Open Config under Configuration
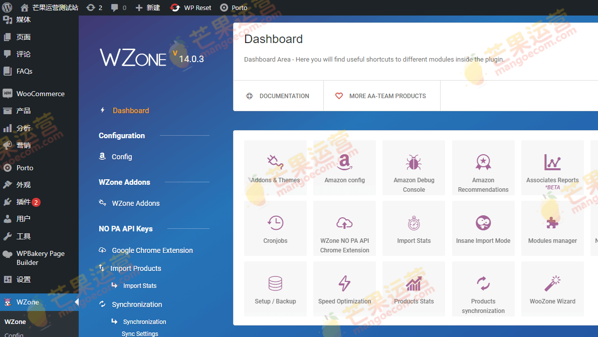 [x=121, y=156]
